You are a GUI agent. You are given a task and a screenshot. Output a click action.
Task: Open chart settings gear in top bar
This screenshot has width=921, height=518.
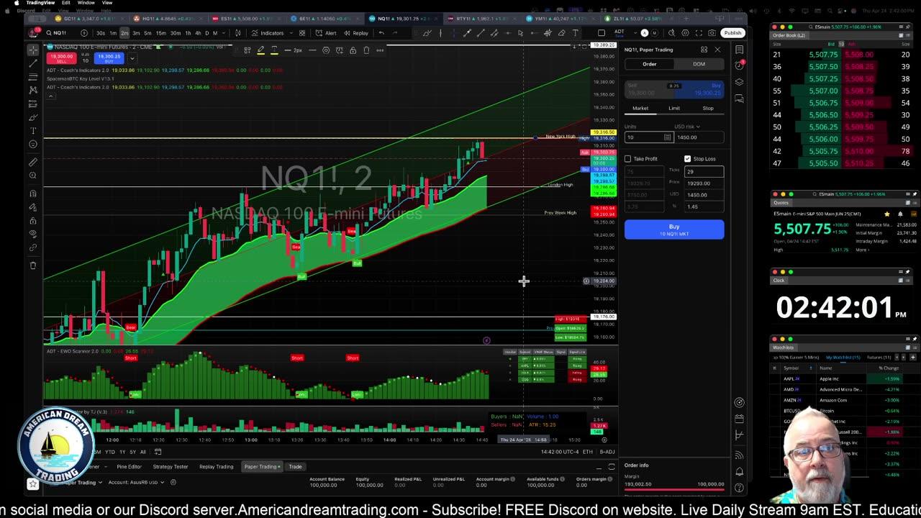point(684,33)
